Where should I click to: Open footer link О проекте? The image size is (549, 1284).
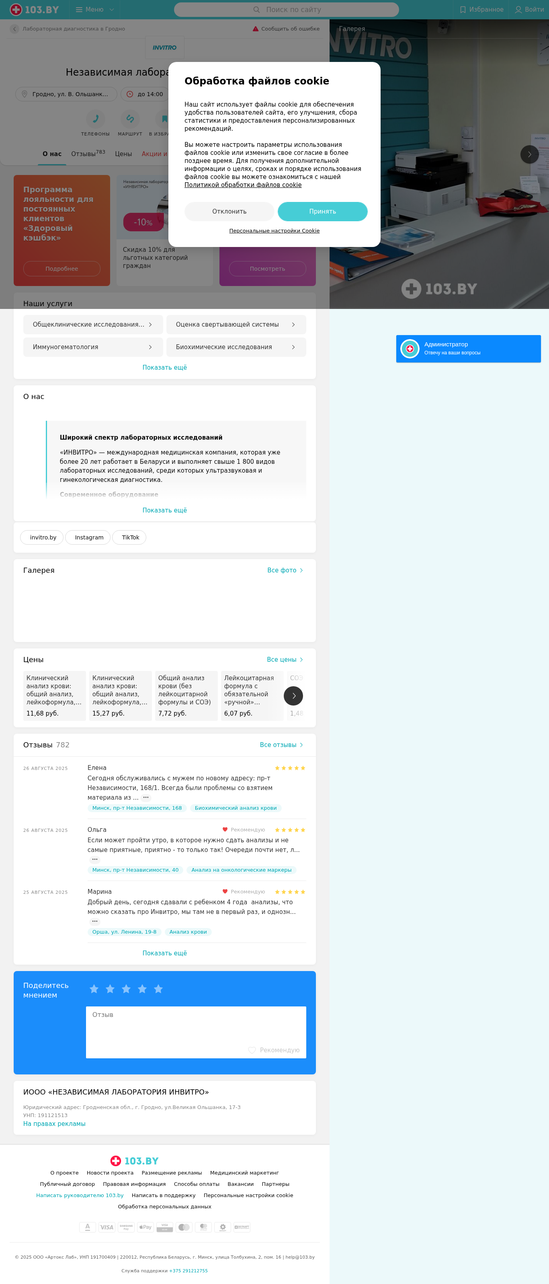pos(64,1173)
